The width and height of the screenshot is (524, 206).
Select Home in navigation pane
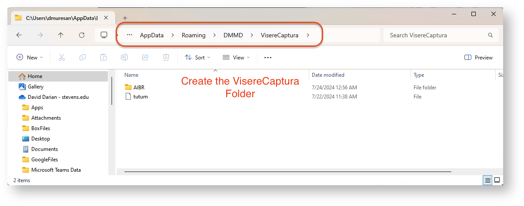pos(35,76)
